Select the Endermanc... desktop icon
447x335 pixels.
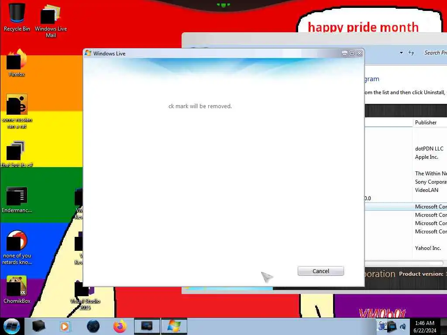17,199
